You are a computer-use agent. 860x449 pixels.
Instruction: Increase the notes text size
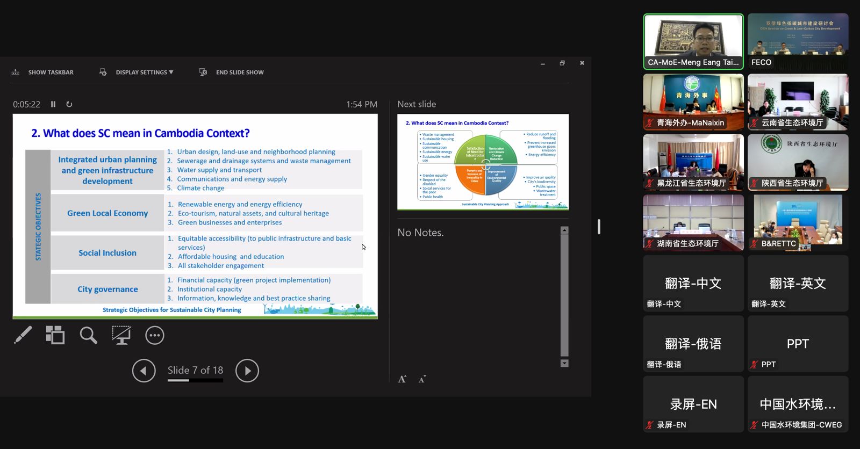click(402, 379)
